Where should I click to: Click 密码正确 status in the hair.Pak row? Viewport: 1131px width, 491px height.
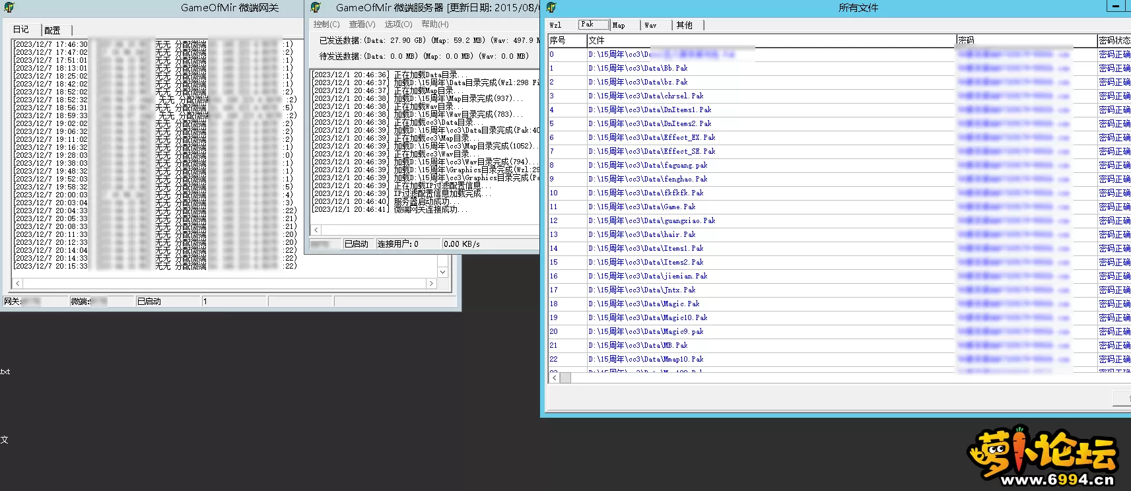pyautogui.click(x=1114, y=234)
